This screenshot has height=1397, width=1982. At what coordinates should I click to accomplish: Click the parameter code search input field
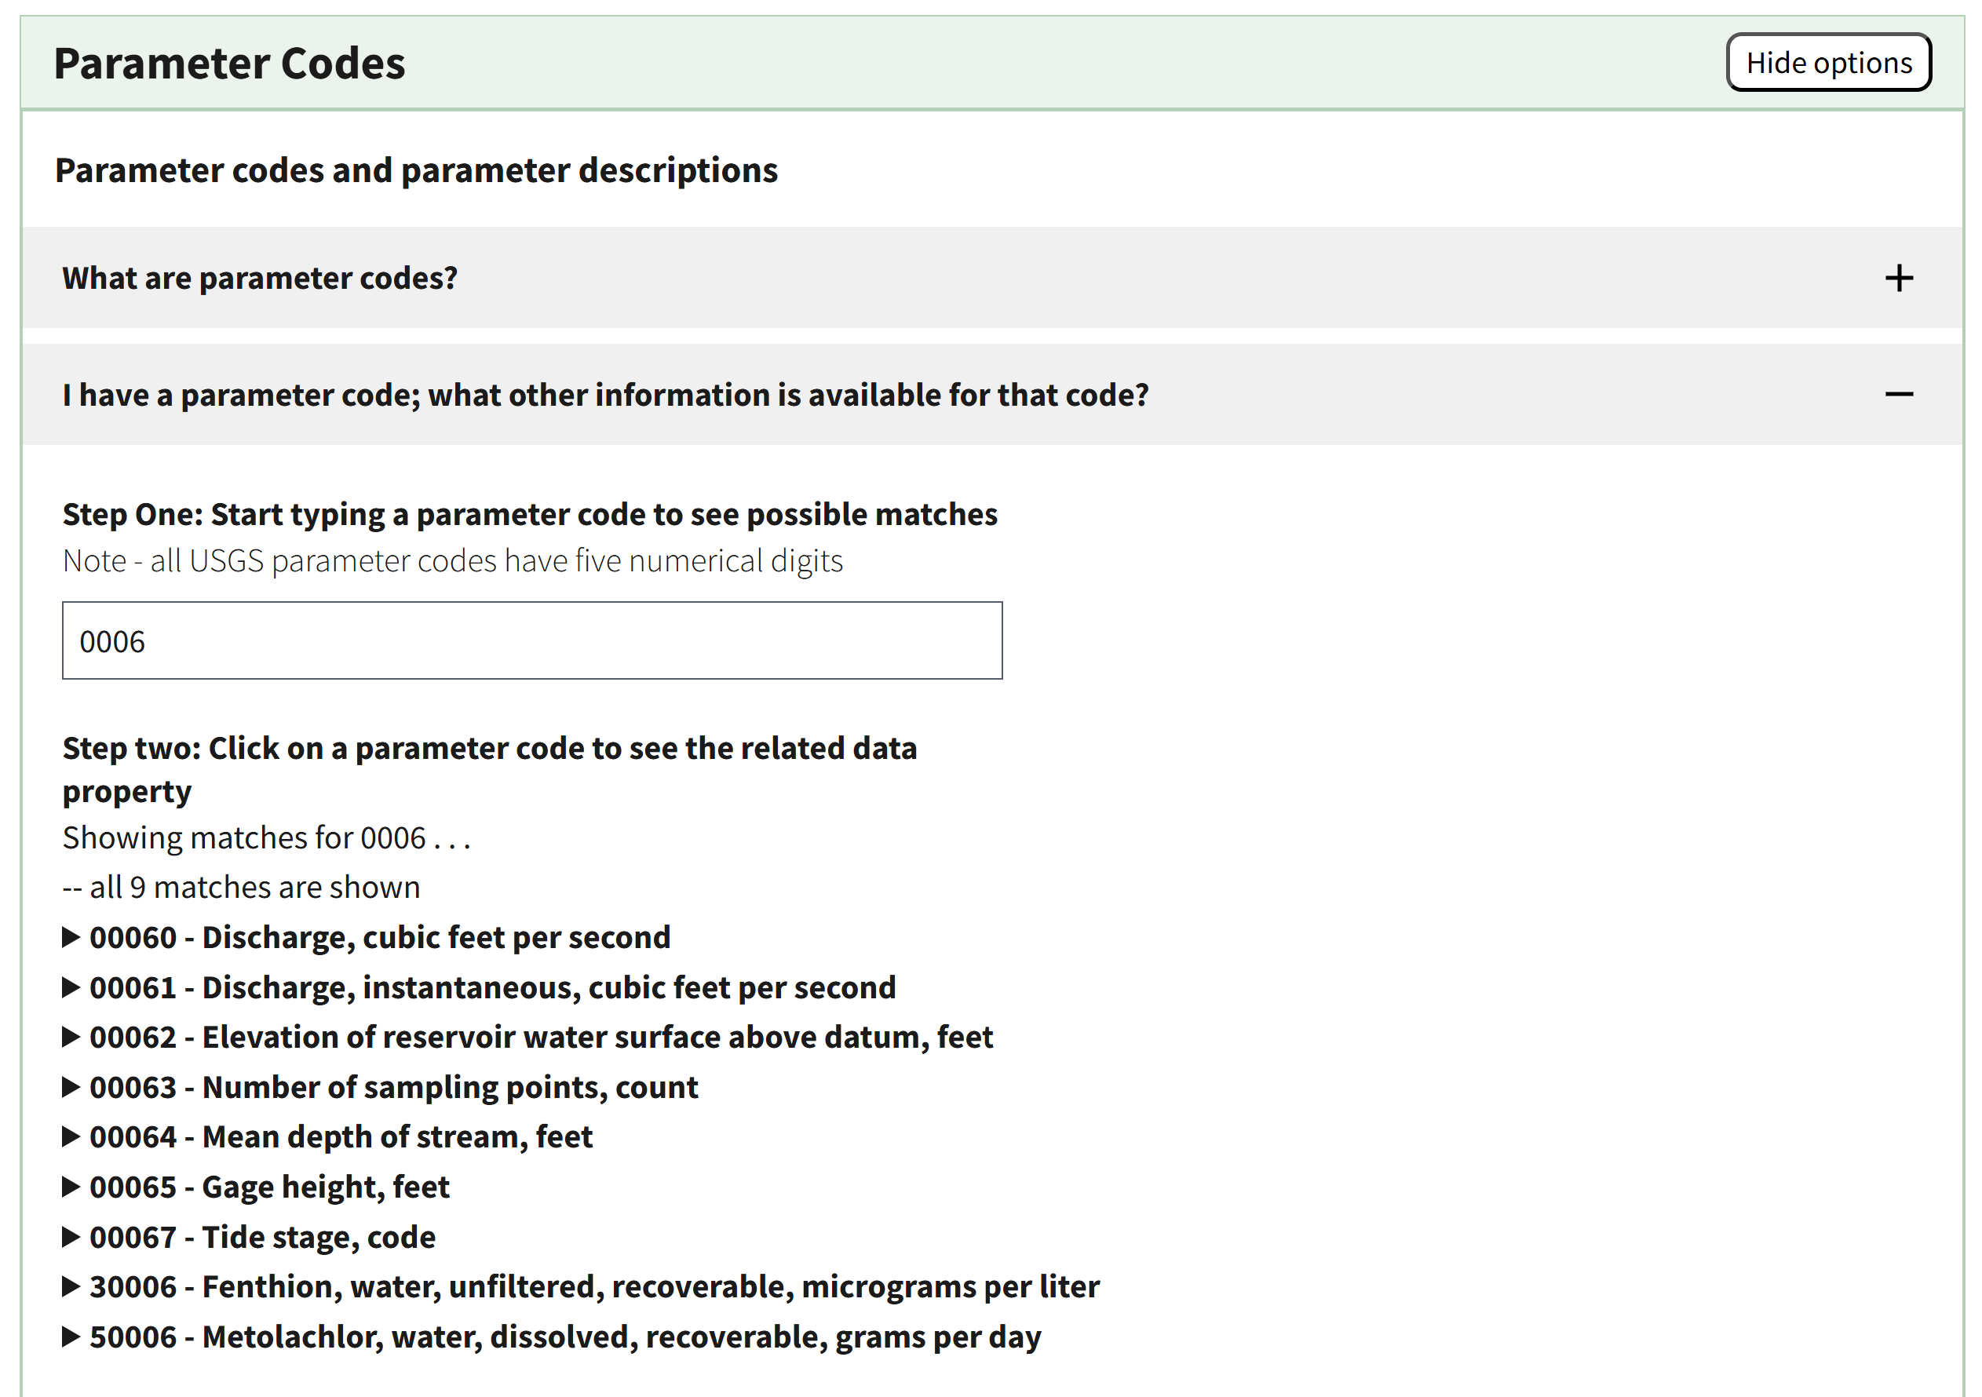pos(530,640)
